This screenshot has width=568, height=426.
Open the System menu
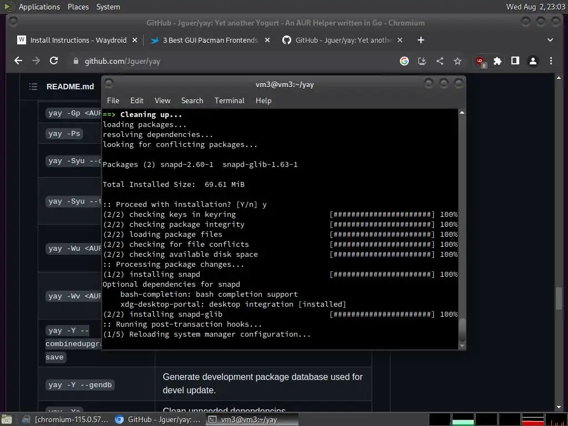pos(108,7)
